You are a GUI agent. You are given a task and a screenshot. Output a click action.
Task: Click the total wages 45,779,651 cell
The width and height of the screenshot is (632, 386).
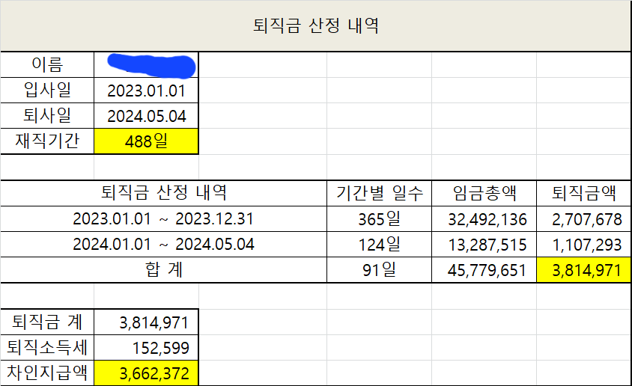point(484,270)
